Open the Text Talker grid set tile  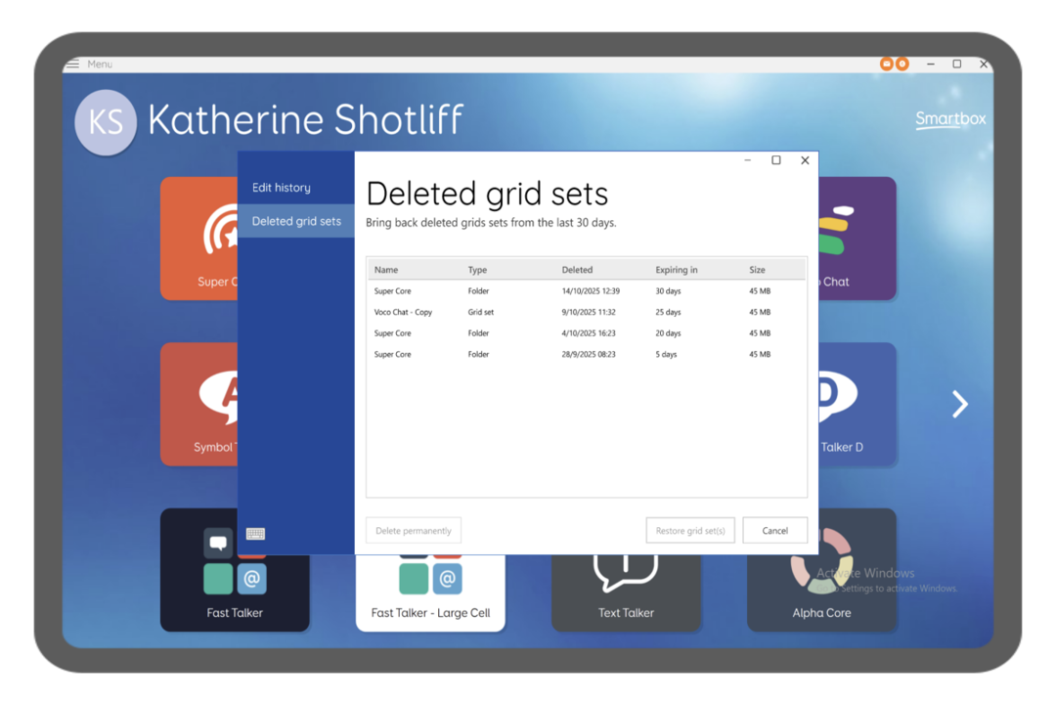click(626, 593)
